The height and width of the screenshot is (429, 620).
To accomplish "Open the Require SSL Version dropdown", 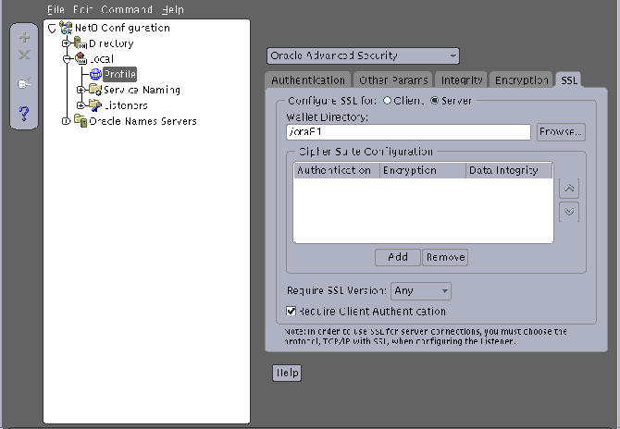I will (421, 291).
